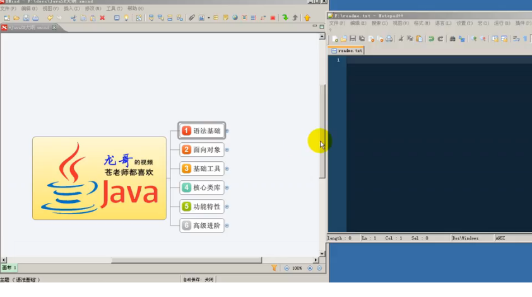
Task: Click the Save icon in XMind toolbar
Action: [26, 18]
